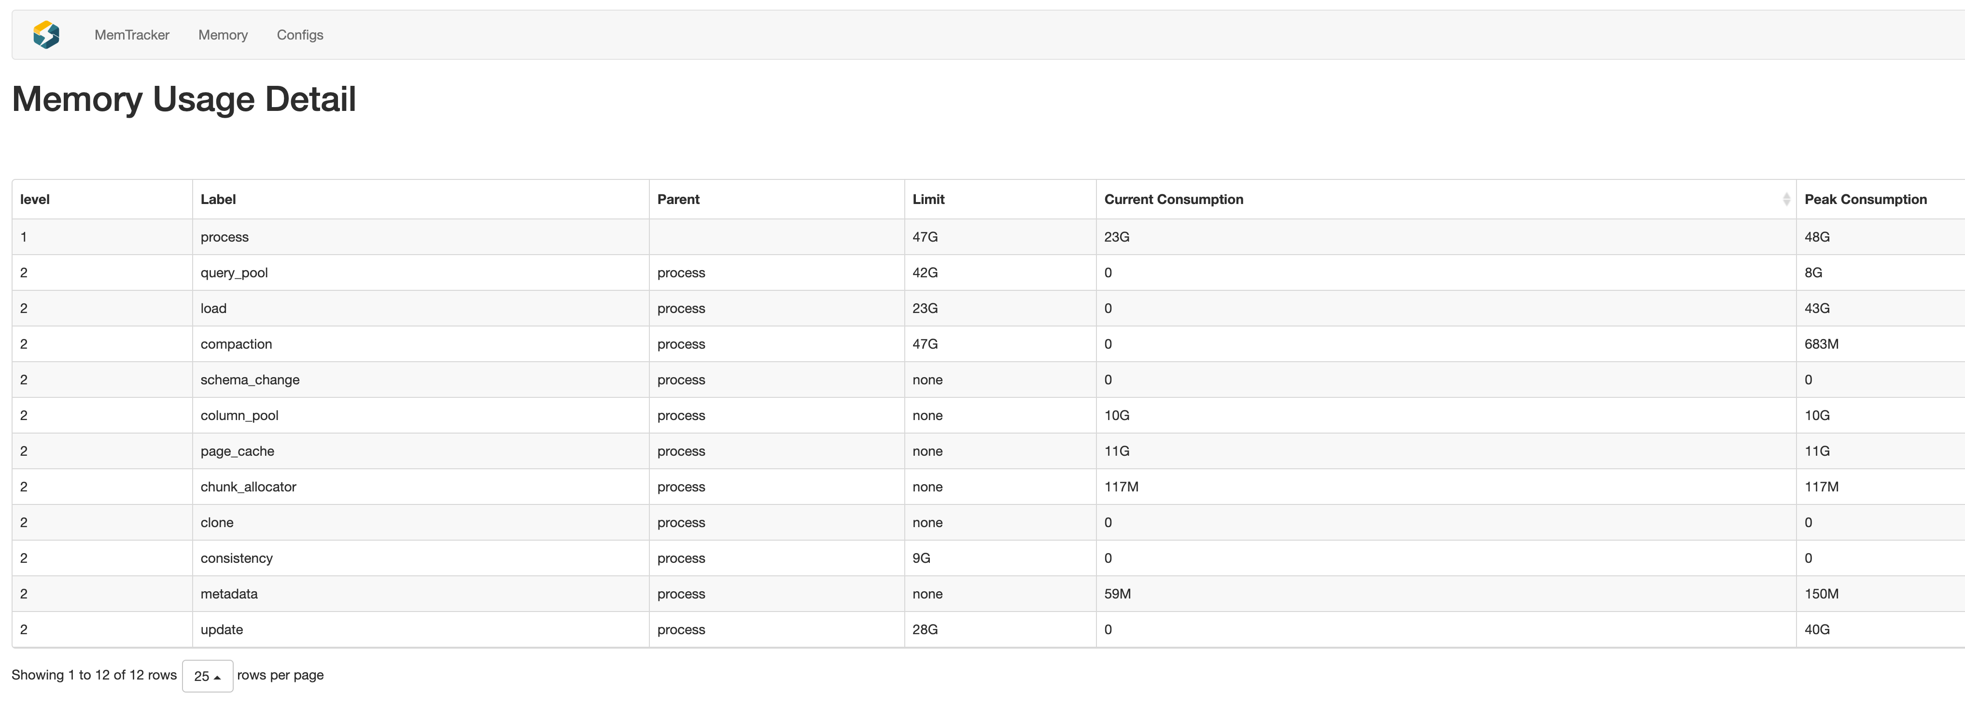Click the 42G limit of query_pool
1965x707 pixels.
tap(926, 273)
